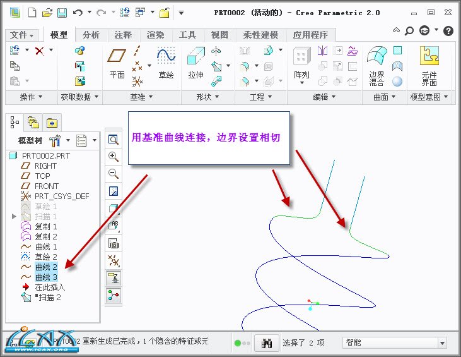Click the Mirror tool icon in Edit group
This screenshot has height=357, width=461.
(322, 51)
